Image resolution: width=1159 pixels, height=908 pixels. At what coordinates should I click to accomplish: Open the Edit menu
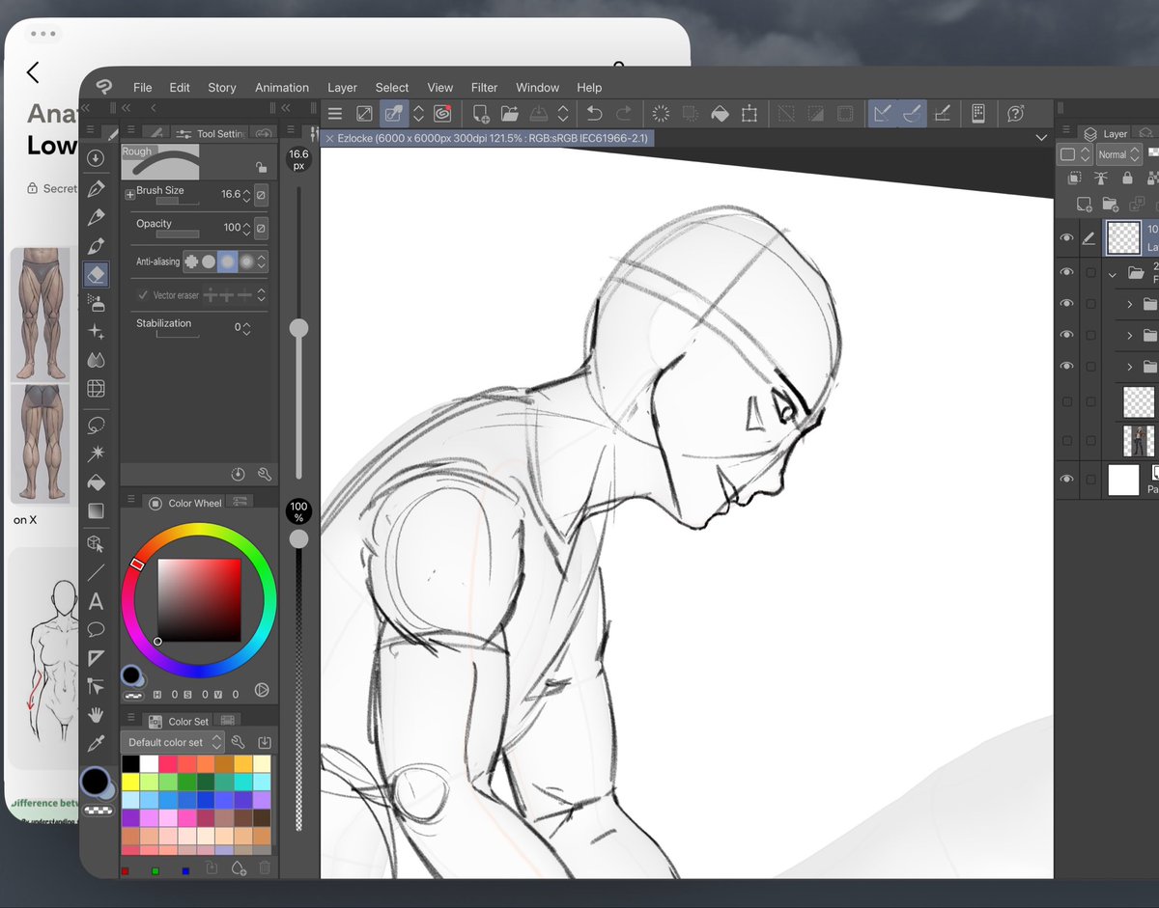[180, 87]
